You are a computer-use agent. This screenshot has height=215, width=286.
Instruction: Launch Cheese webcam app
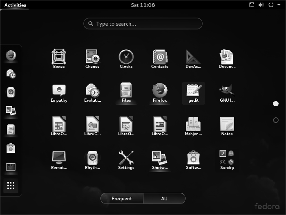[x=92, y=58]
